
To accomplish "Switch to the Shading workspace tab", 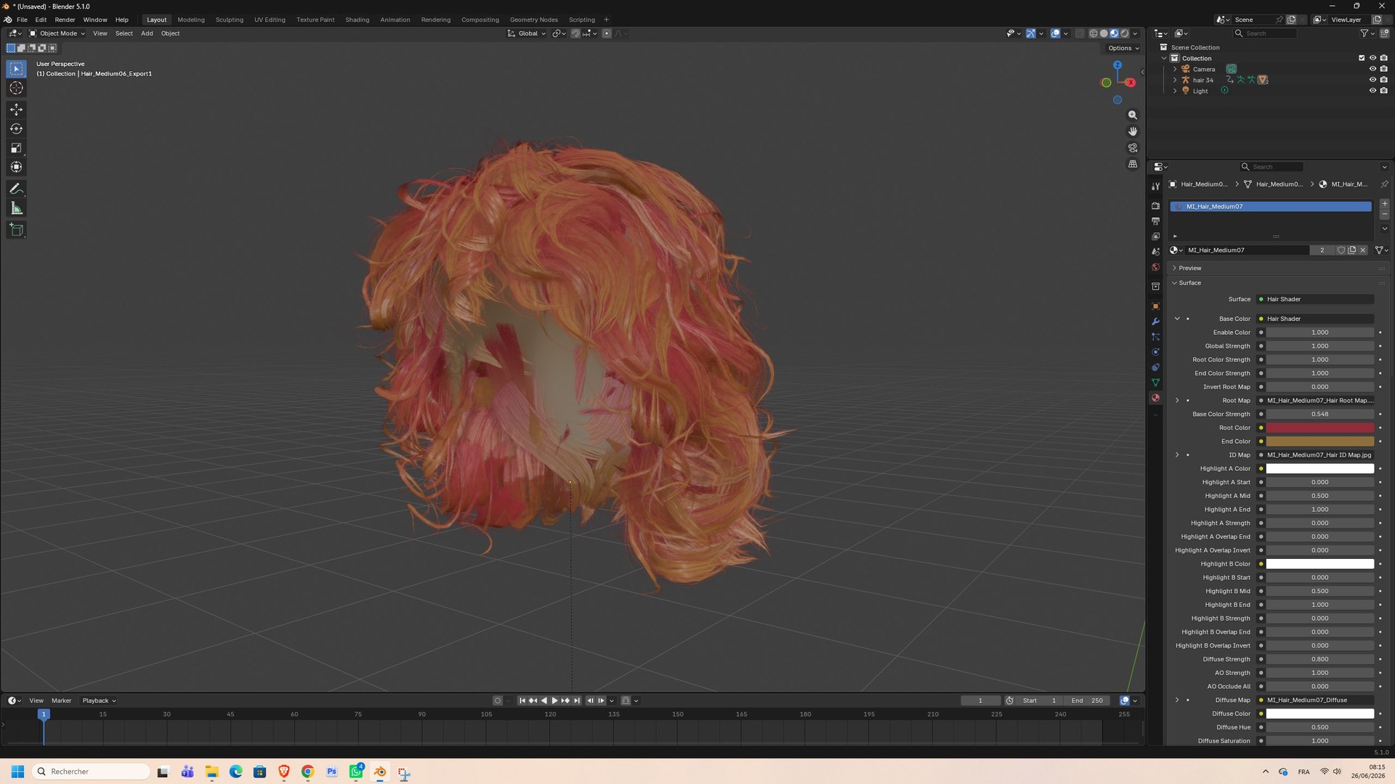I will 357,20.
